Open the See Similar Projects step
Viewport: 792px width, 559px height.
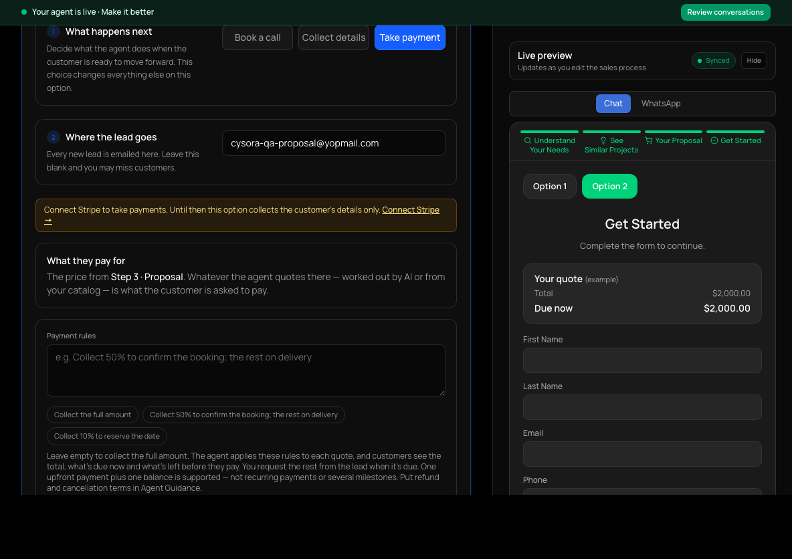point(611,142)
